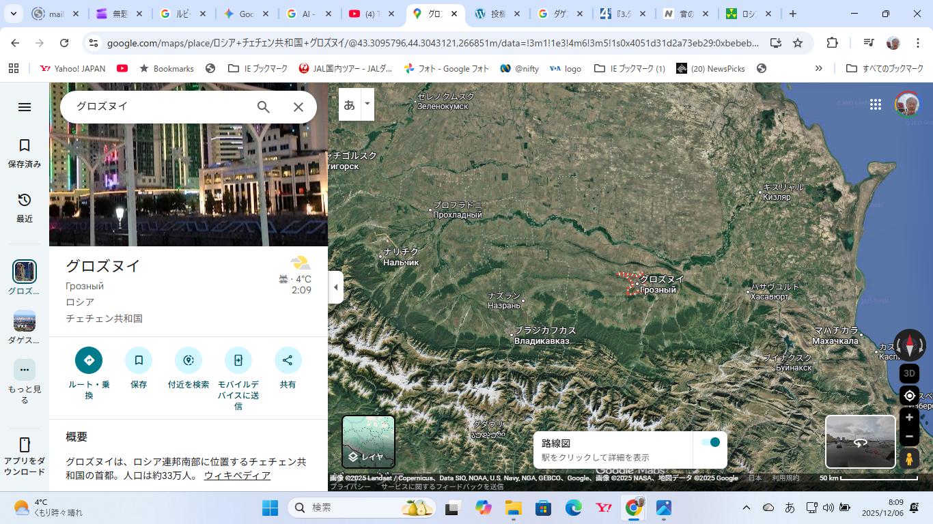
Task: Expand the hidden bookmarks overflow chevron
Action: tap(819, 68)
